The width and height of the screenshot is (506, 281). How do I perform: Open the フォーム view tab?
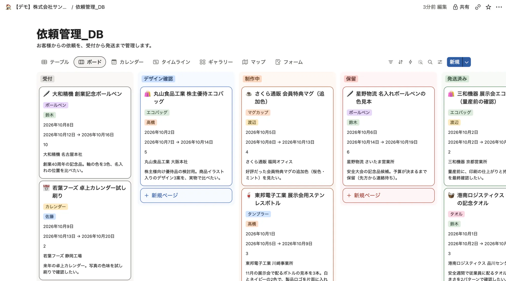(x=289, y=62)
